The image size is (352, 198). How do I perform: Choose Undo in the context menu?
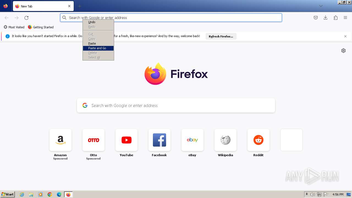[x=98, y=22]
